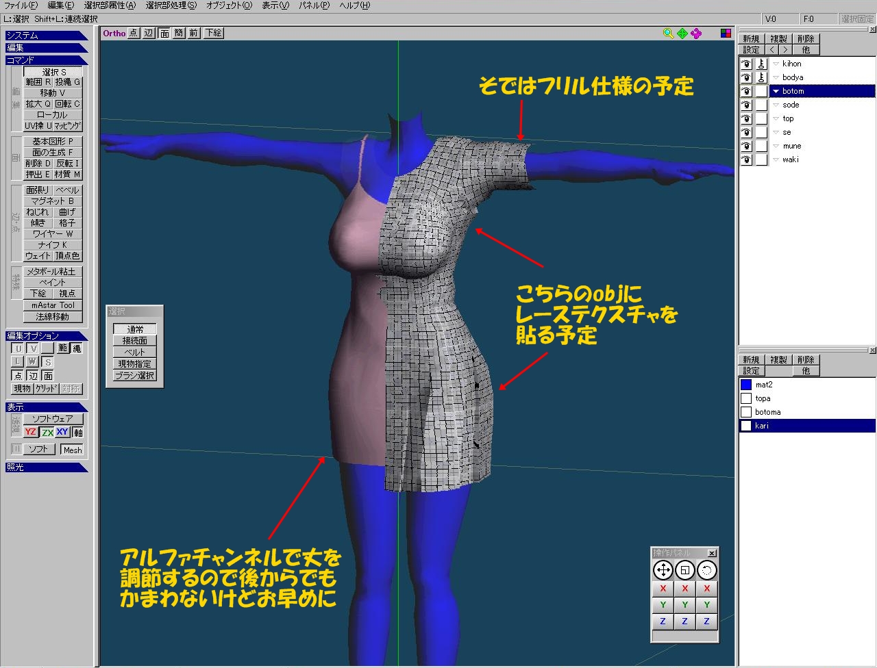Click the four-color viewport layout icon
877x668 pixels.
[x=726, y=33]
